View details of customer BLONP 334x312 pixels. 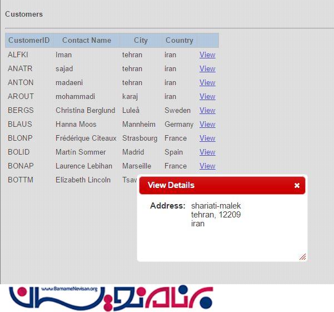[x=207, y=138]
